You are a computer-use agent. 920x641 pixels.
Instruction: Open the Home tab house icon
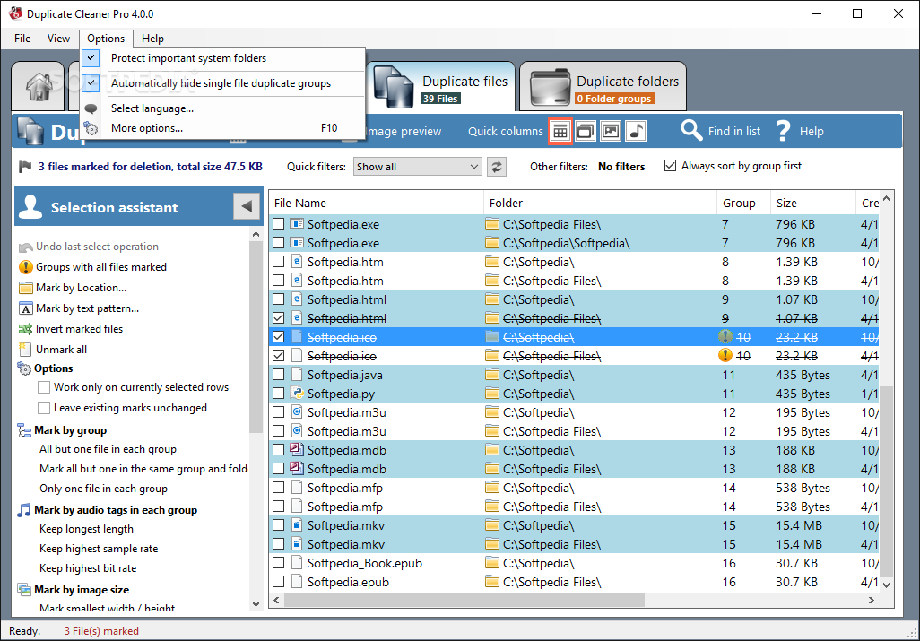coord(39,86)
